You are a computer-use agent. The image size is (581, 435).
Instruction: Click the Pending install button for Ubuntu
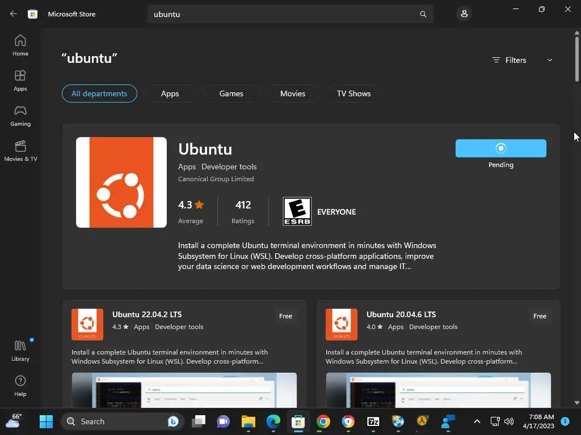(500, 148)
